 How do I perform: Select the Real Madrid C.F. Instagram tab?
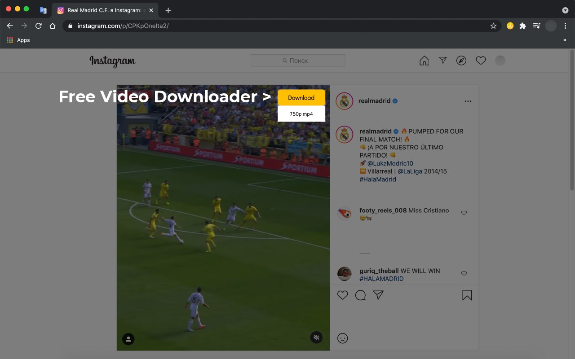pos(106,10)
